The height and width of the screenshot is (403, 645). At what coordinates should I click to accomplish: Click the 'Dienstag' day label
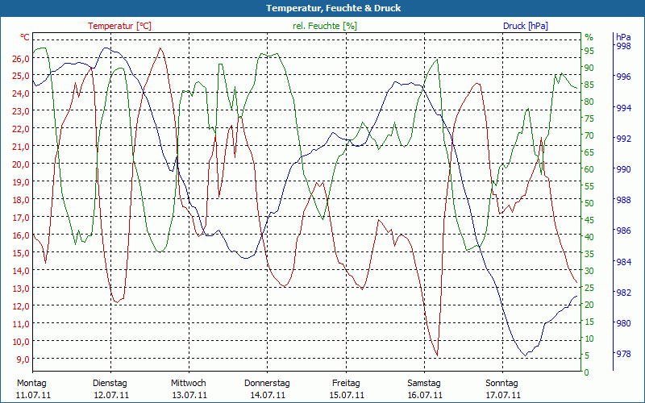click(x=110, y=383)
